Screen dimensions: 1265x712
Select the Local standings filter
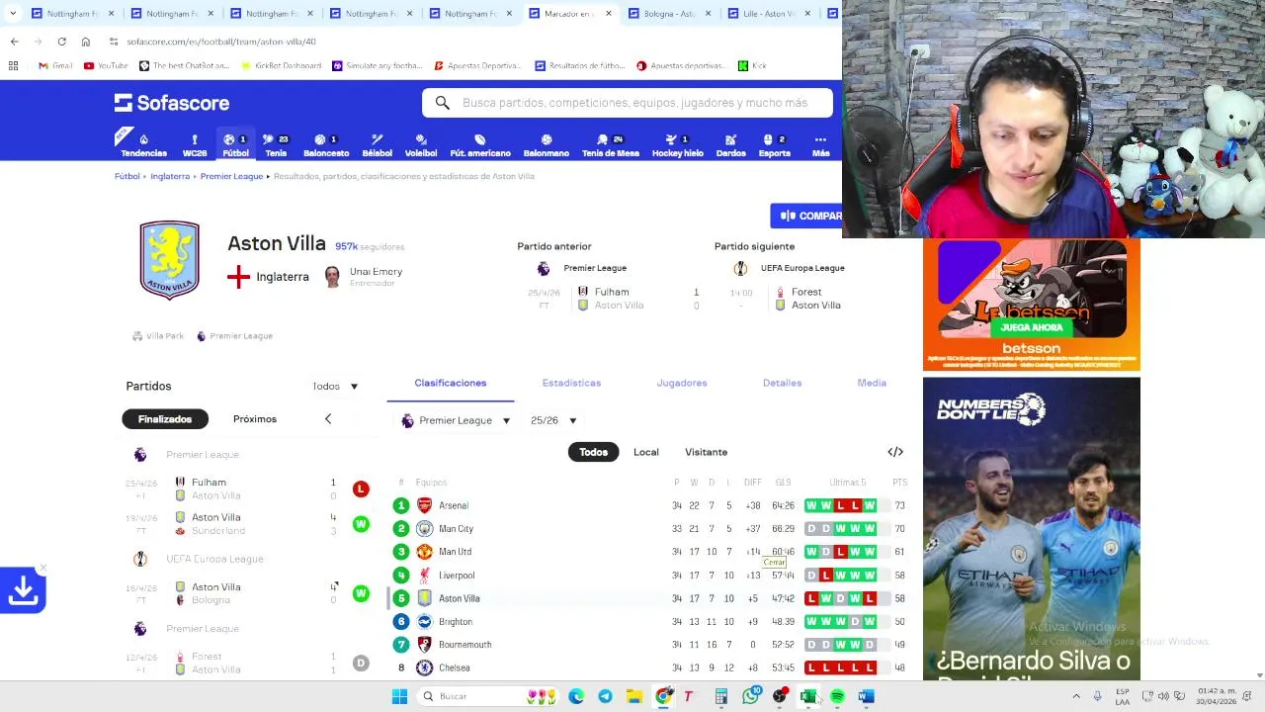pyautogui.click(x=645, y=452)
